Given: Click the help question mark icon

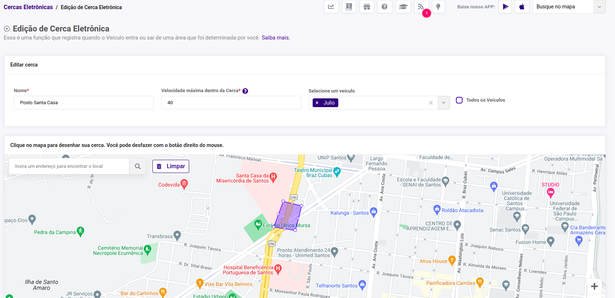Looking at the screenshot, I should (x=384, y=7).
